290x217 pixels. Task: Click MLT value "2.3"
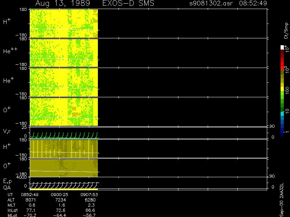91,205
